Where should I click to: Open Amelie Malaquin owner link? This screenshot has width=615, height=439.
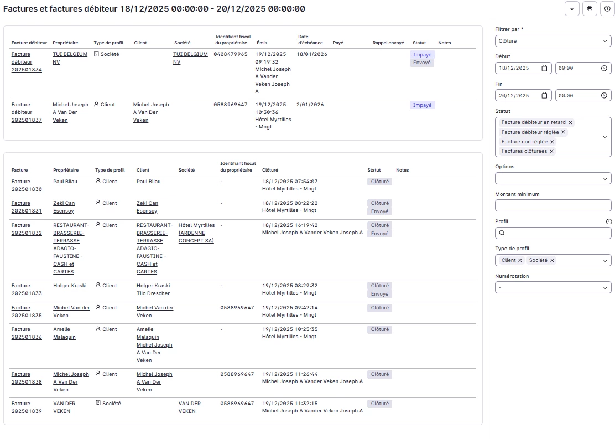(64, 333)
